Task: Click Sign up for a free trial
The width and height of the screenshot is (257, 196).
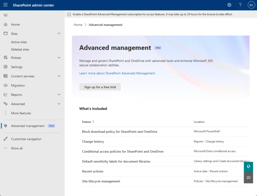Action: 100,87
